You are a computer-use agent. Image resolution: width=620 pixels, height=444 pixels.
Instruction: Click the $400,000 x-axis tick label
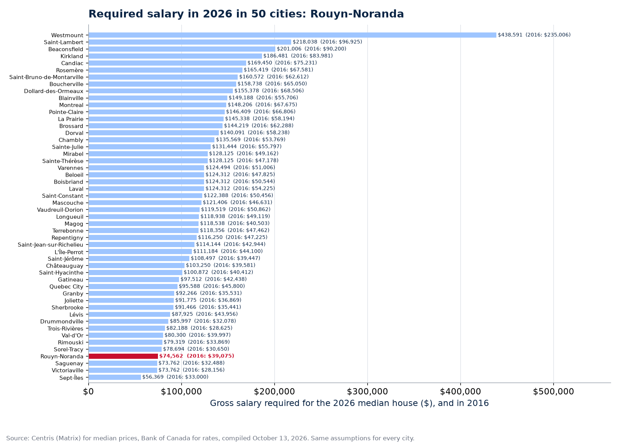[x=461, y=392]
